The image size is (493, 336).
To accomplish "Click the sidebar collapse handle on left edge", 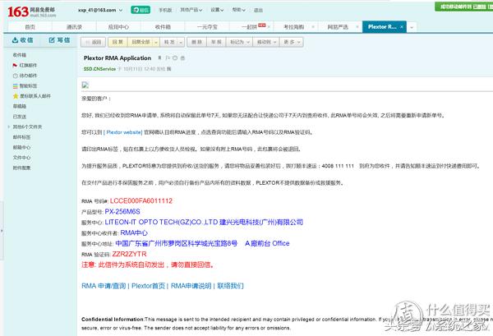I will [x=2, y=231].
